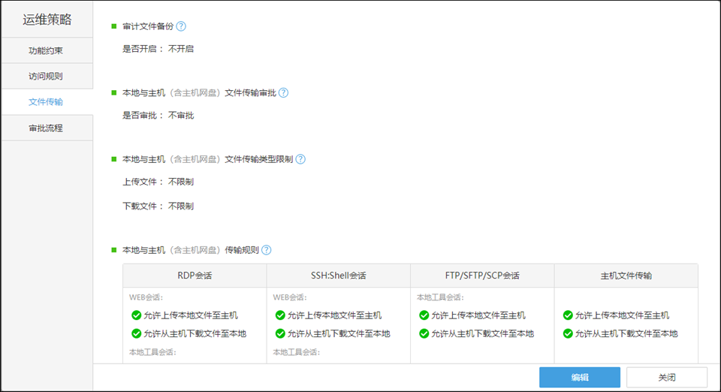
Task: Click 主机文件传输 green check for 允许上传本地文件至主机
Action: [568, 315]
